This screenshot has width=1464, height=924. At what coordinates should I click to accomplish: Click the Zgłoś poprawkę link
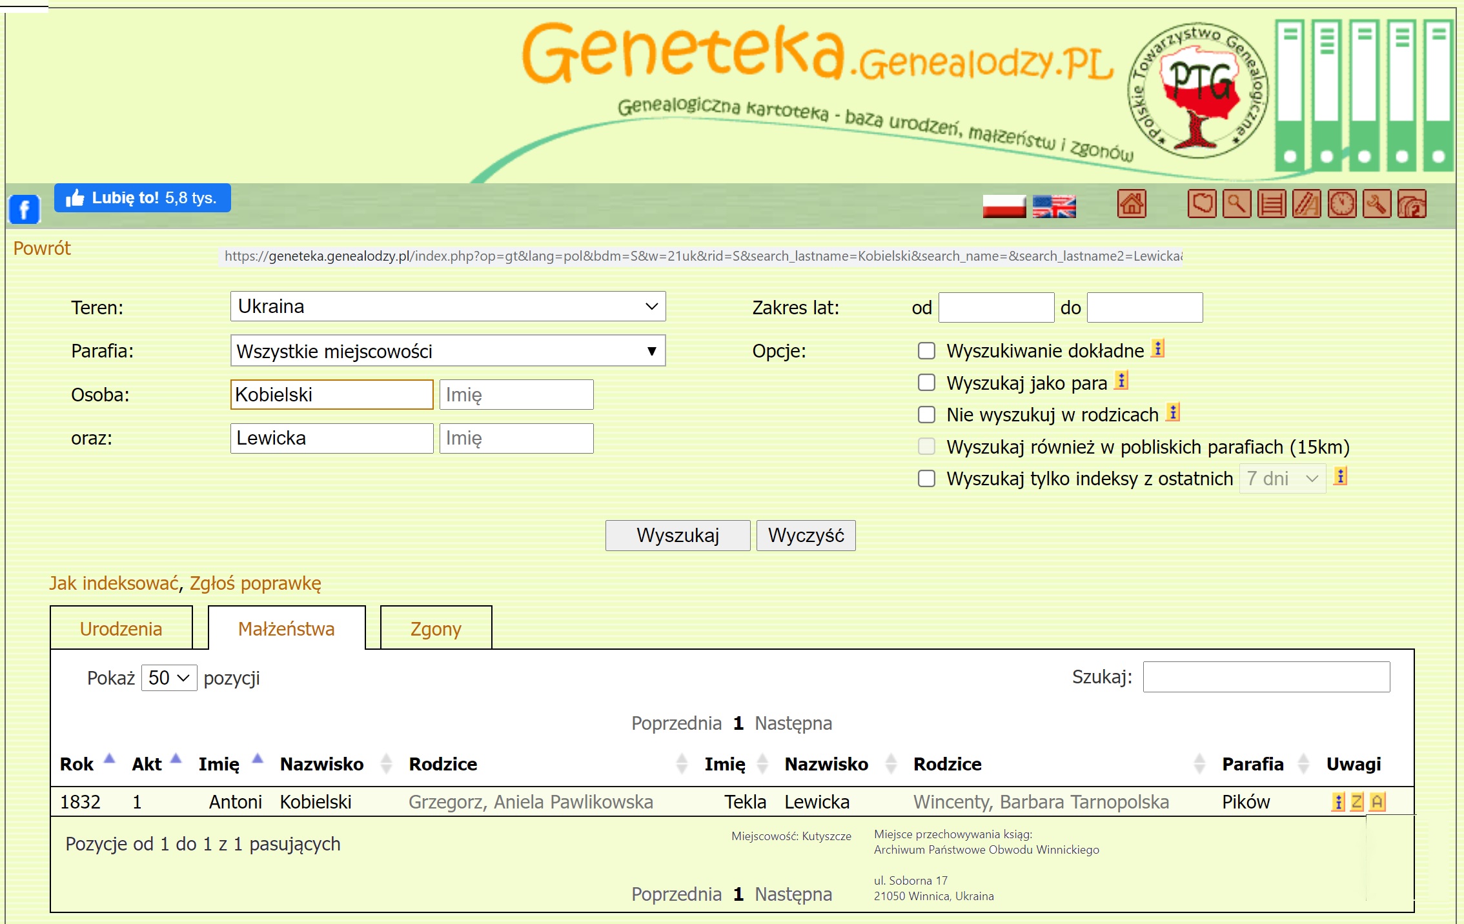[x=255, y=583]
